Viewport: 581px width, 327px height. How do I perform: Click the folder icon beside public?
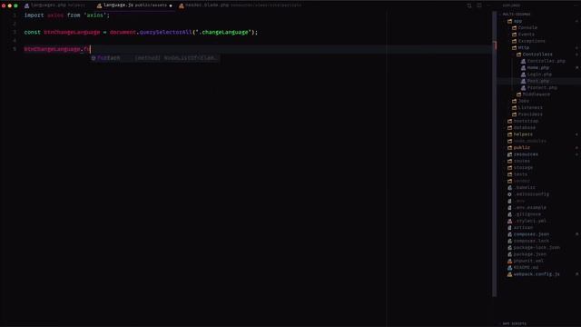[x=509, y=148]
